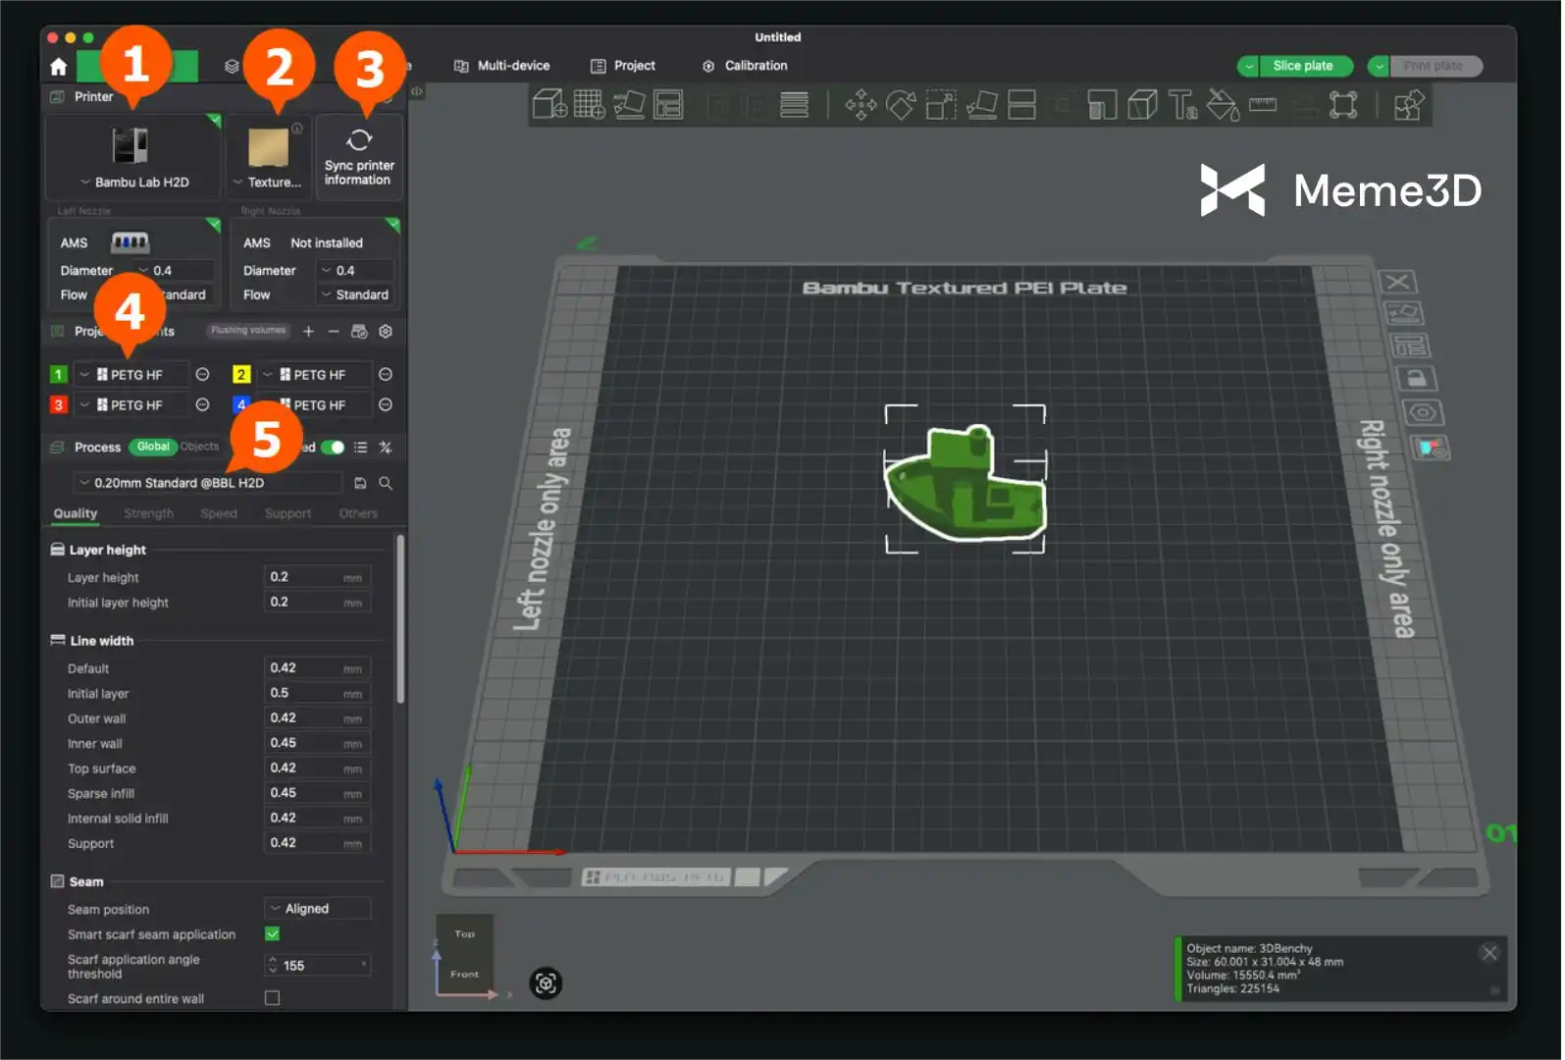The height and width of the screenshot is (1060, 1565).
Task: Click the lock plate icon beside bed
Action: pyautogui.click(x=1415, y=379)
